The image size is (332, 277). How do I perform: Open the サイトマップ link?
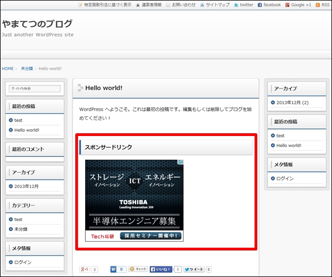coord(217,4)
